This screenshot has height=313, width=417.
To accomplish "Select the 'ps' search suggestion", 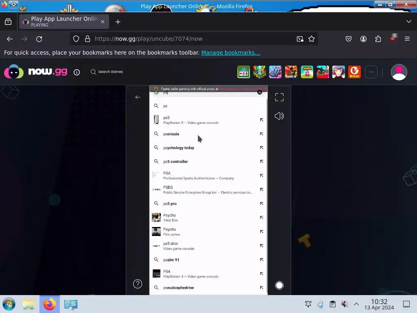I will click(208, 106).
